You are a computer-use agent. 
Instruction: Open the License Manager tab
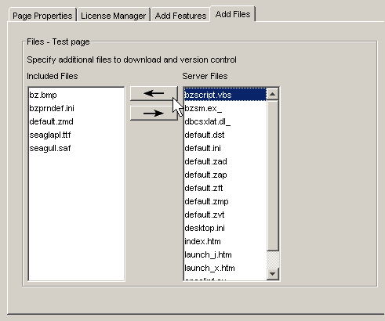(x=113, y=16)
